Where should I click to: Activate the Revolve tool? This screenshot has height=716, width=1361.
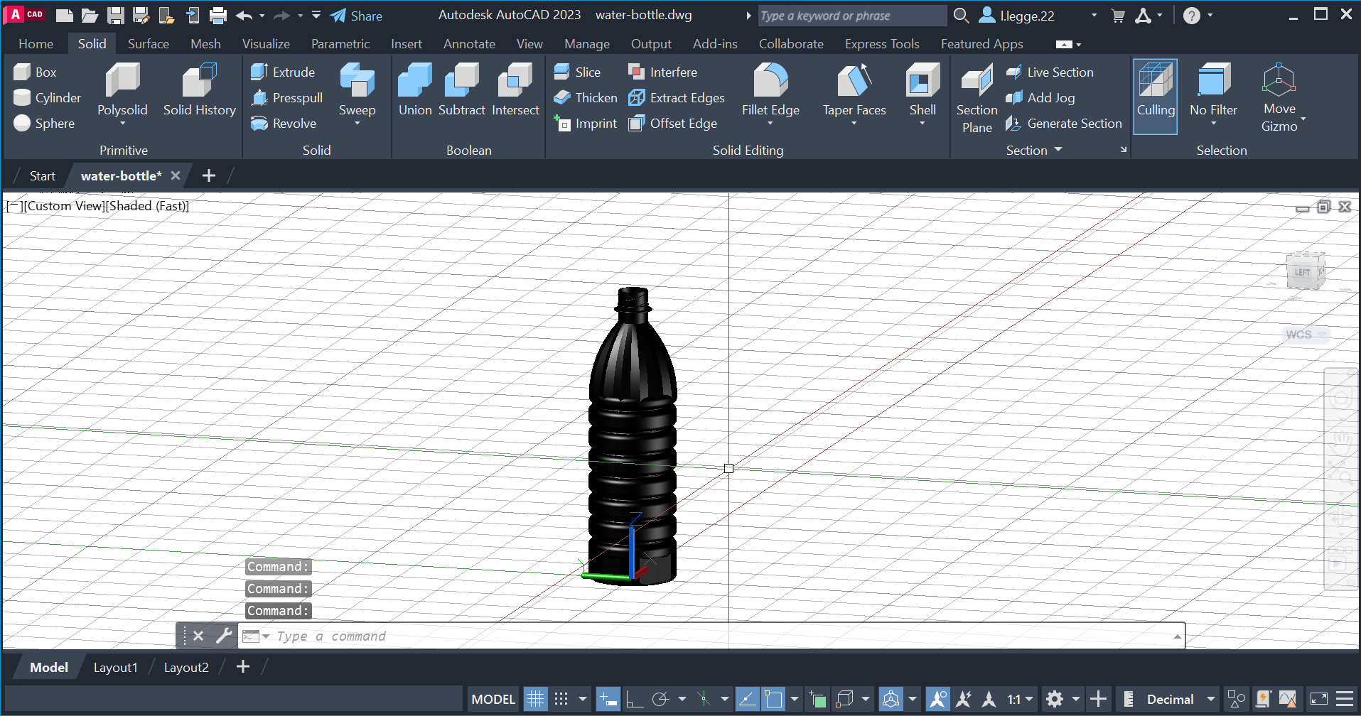[x=284, y=123]
